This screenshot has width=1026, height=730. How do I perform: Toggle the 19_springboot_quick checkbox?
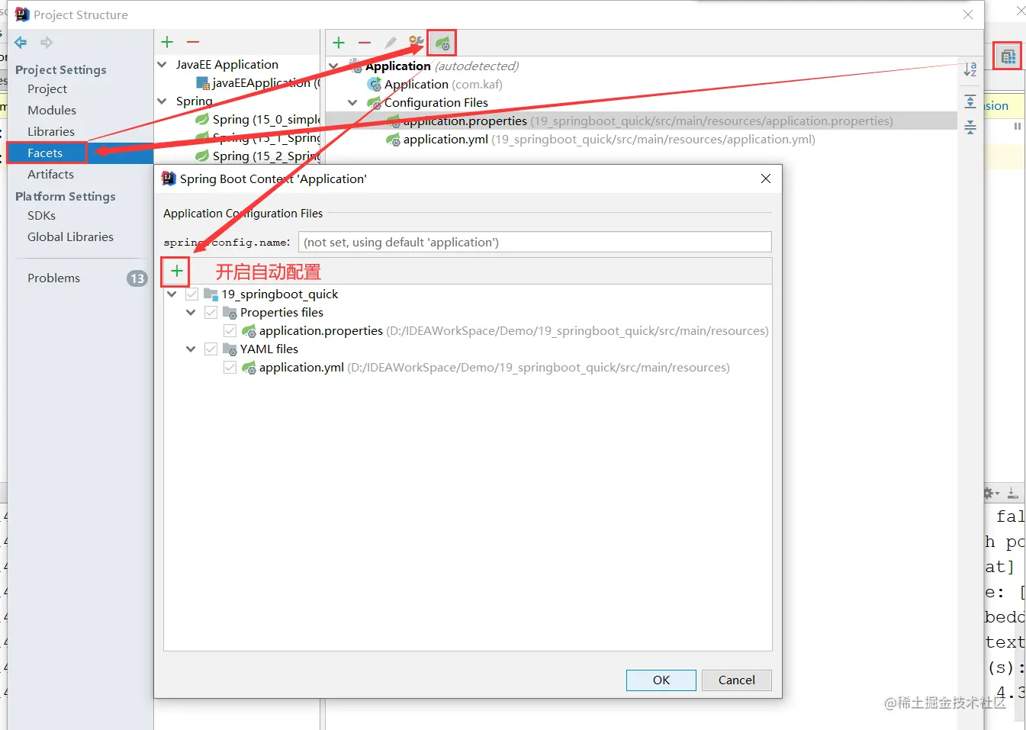pyautogui.click(x=192, y=294)
